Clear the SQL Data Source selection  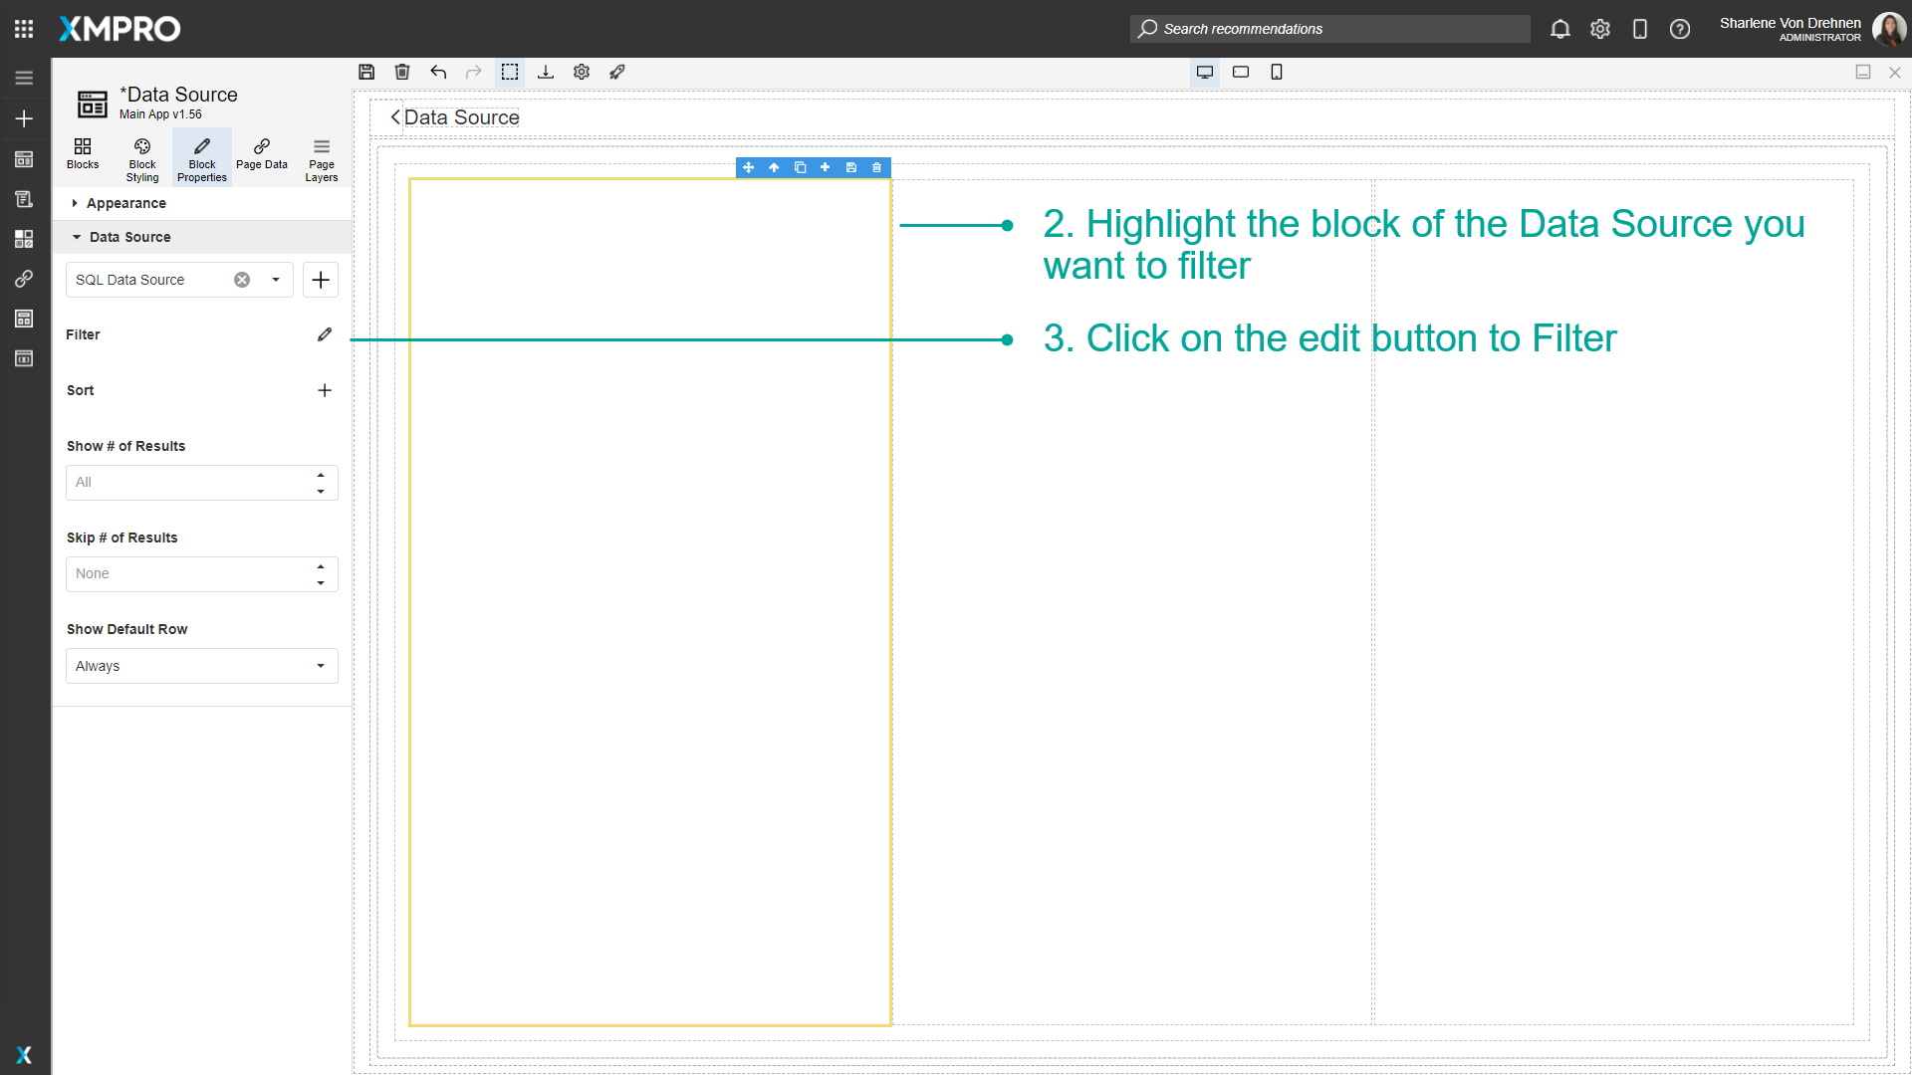(241, 280)
